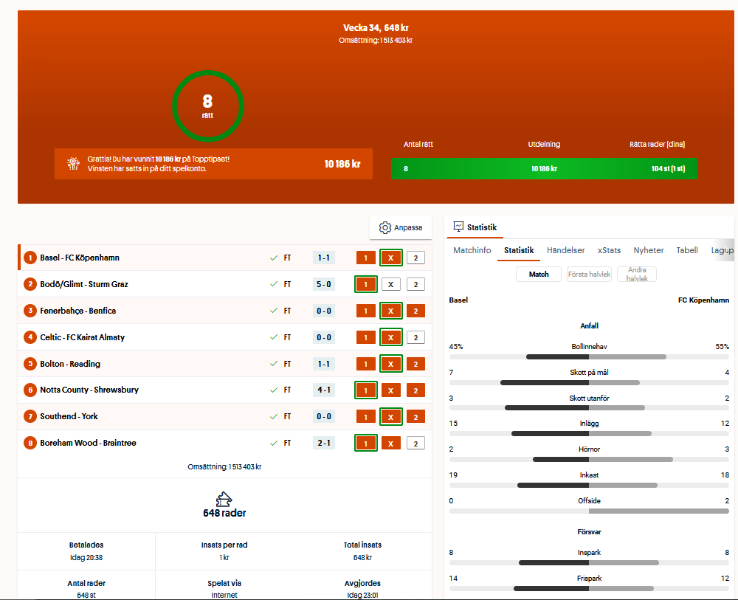The height and width of the screenshot is (600, 738).
Task: Toggle the 2 pick for Boreham Wood - Braintree
Action: [x=415, y=443]
